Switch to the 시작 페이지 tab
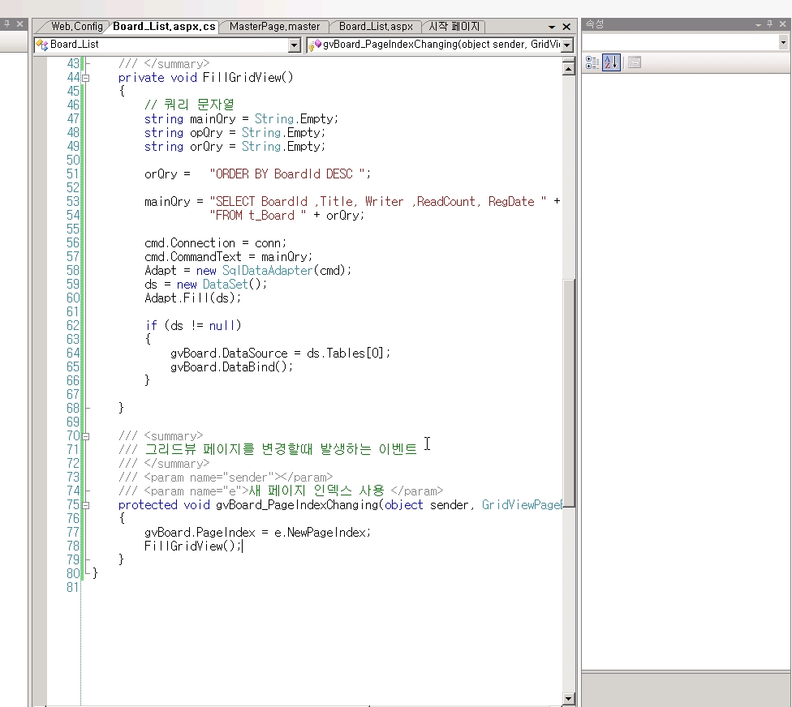 point(454,27)
